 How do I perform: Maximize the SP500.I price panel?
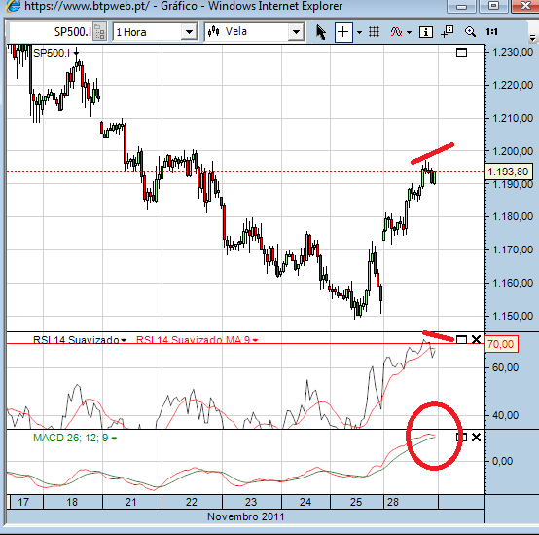click(x=461, y=53)
